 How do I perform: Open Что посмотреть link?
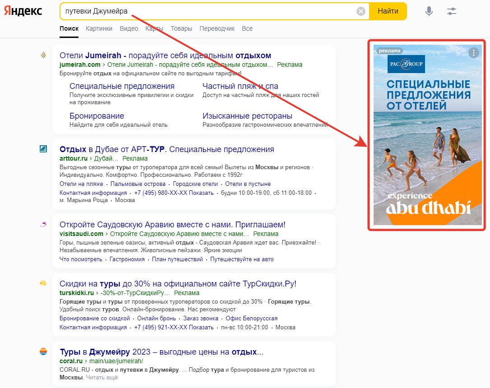pos(81,259)
